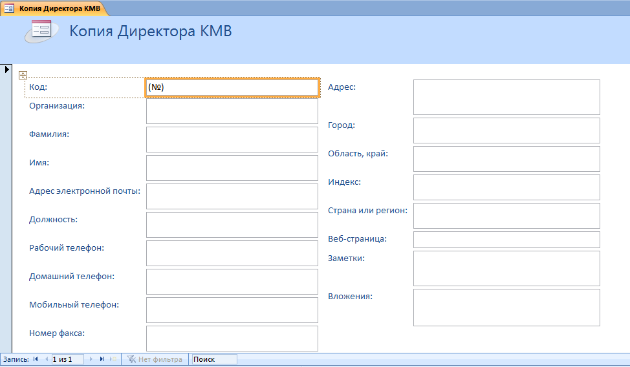This screenshot has width=630, height=367.
Task: Create new blank record button
Action: coord(113,359)
